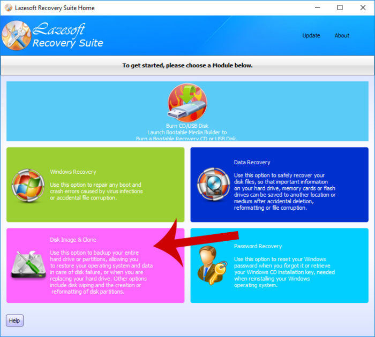The width and height of the screenshot is (375, 337).
Task: Click the Password Recovery title
Action: click(x=258, y=246)
